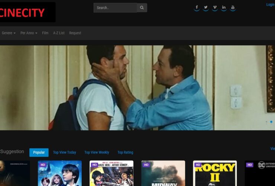This screenshot has width=275, height=186.
Task: Switch to the Top View Weekly tab
Action: pyautogui.click(x=97, y=153)
